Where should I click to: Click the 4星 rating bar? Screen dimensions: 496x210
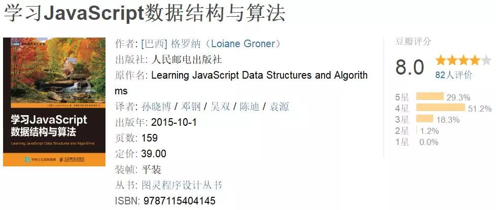click(x=440, y=108)
